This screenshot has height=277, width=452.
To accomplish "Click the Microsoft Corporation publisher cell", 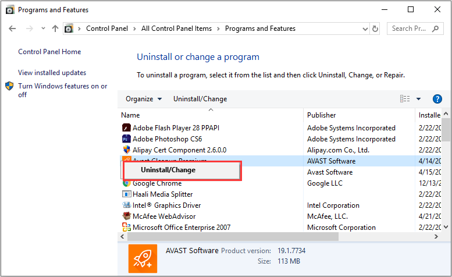I will (341, 228).
